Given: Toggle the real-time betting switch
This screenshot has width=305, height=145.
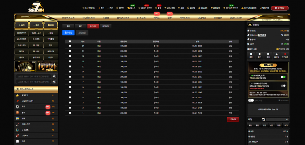Looking at the screenshot, I should pyautogui.click(x=251, y=100).
